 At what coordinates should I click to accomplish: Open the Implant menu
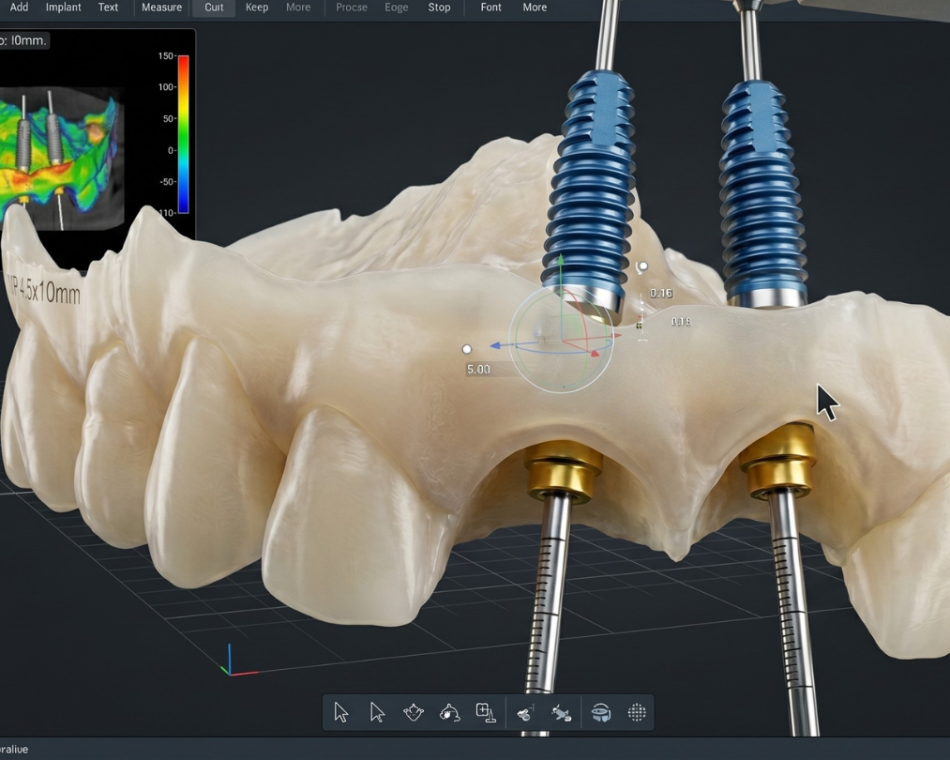[64, 8]
